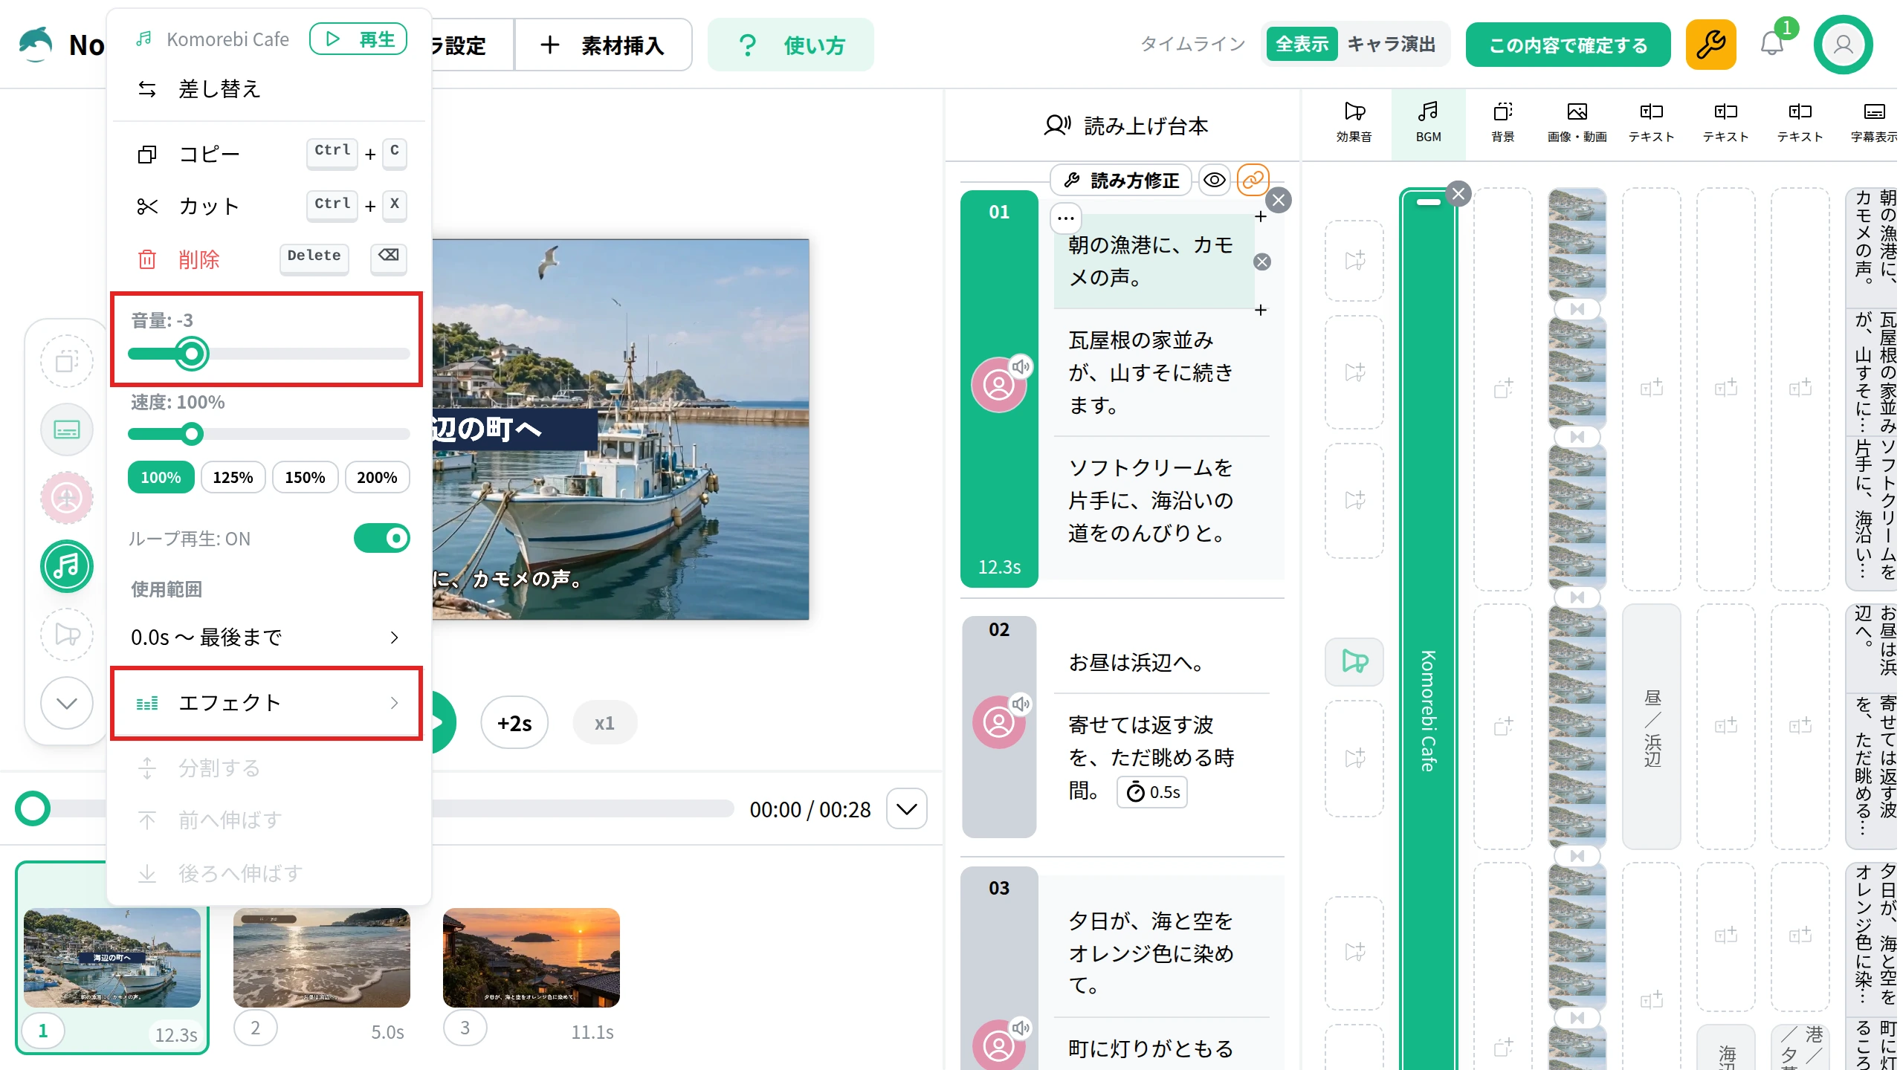Viewport: 1903px width, 1070px height.
Task: Select the BGM column icon
Action: click(x=1428, y=123)
